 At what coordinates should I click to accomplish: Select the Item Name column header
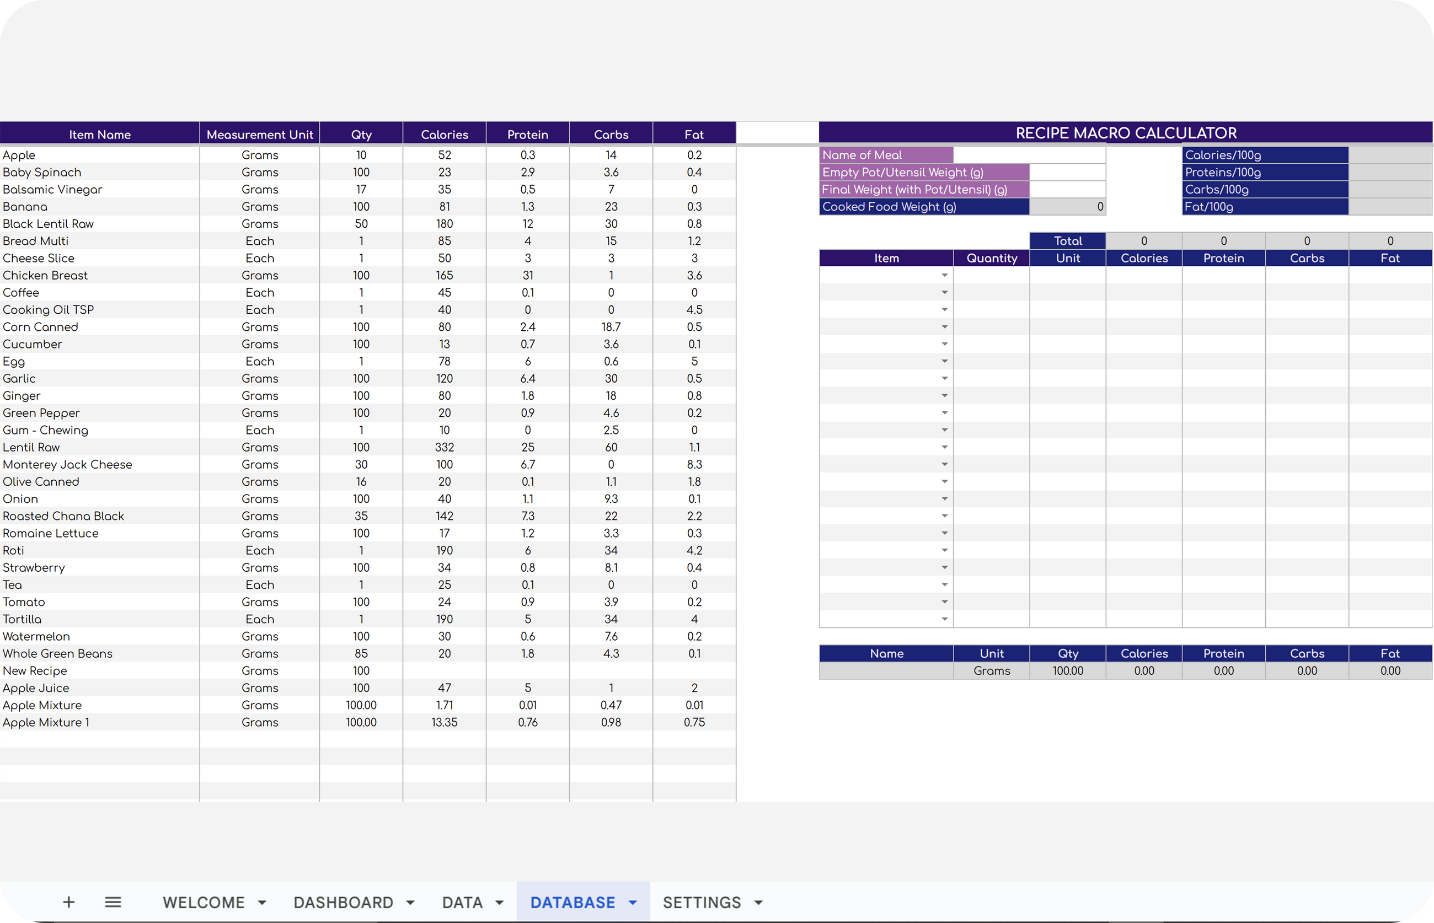click(99, 134)
